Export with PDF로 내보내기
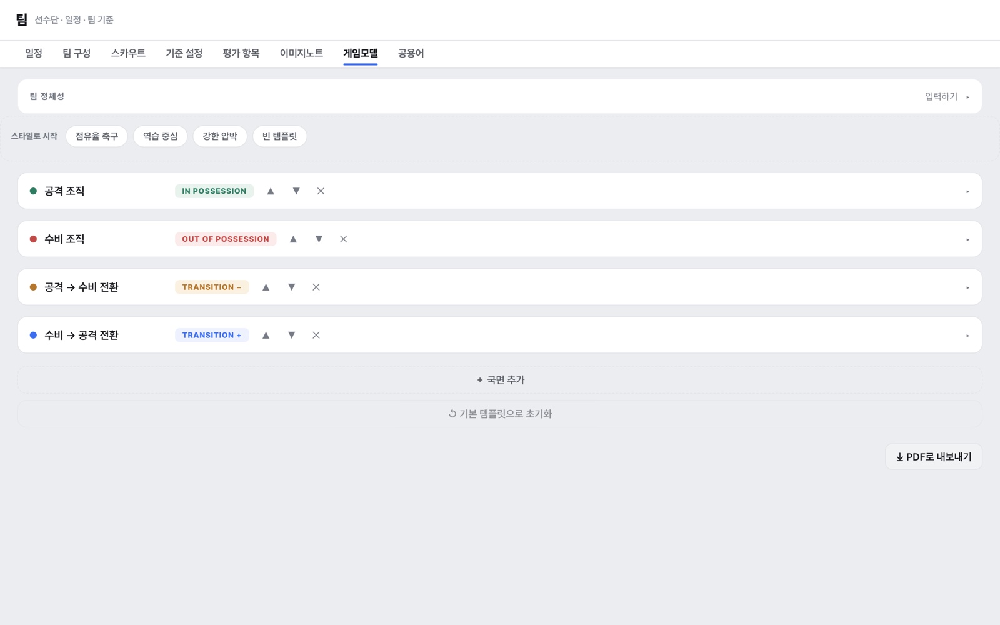 [x=934, y=457]
